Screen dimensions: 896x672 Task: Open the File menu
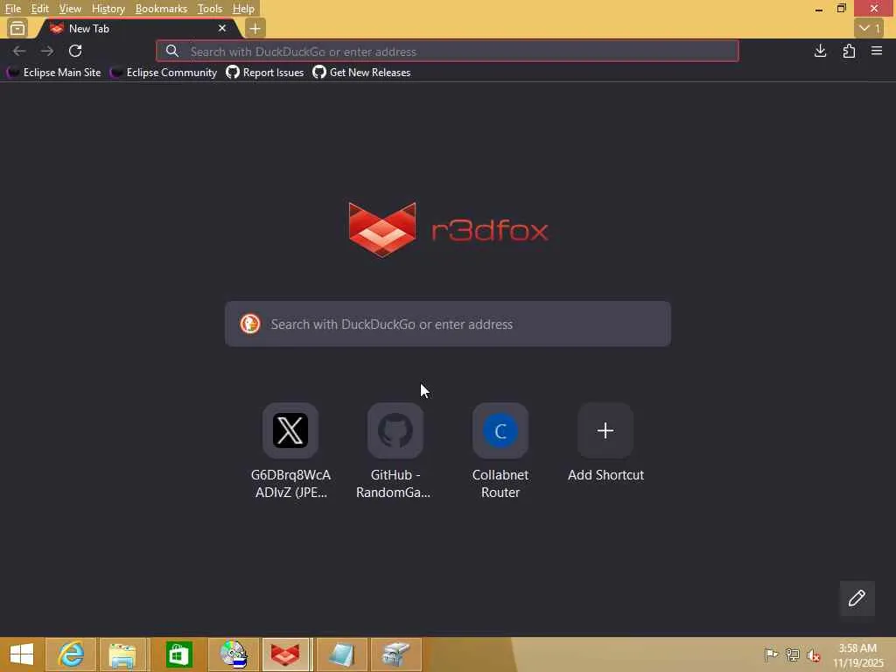tap(12, 9)
